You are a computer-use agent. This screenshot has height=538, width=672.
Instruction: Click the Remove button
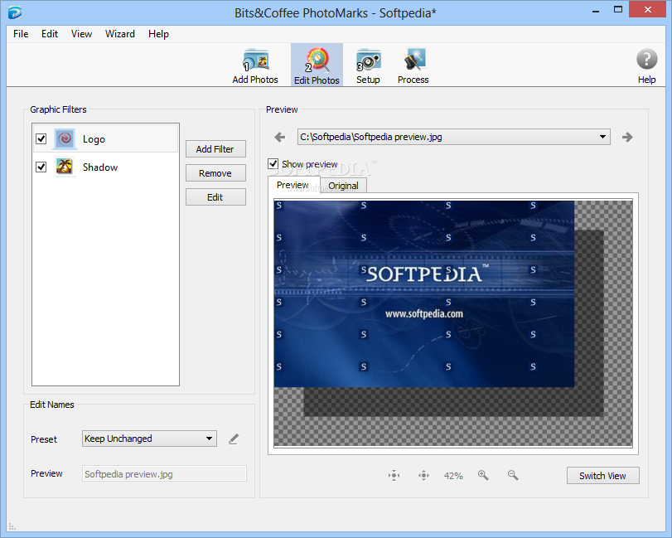click(x=215, y=173)
